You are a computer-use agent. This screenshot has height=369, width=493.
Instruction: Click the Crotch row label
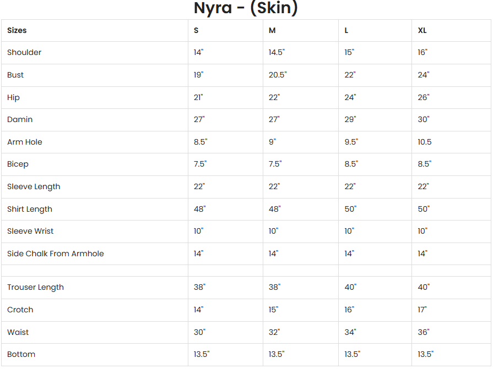click(x=20, y=310)
